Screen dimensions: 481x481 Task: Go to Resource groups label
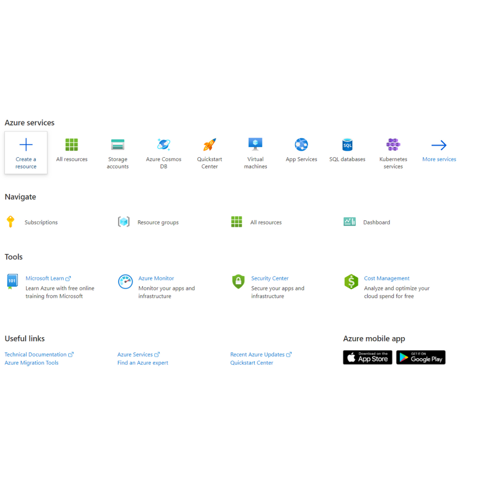point(158,222)
